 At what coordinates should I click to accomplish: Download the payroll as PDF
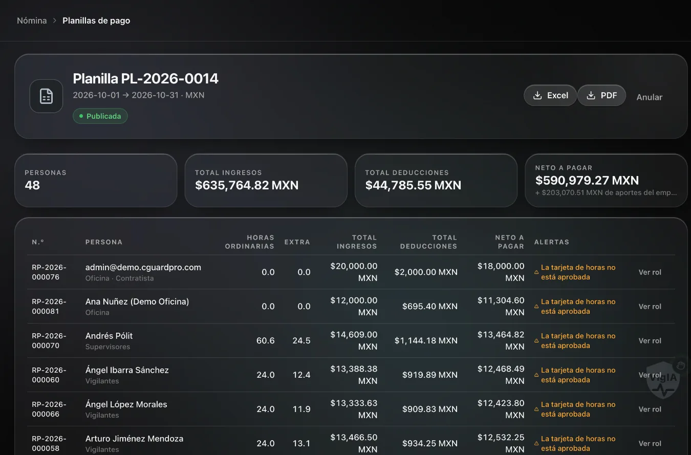(x=601, y=95)
